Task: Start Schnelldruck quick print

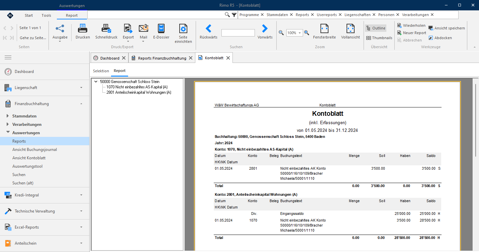Action: click(x=106, y=28)
